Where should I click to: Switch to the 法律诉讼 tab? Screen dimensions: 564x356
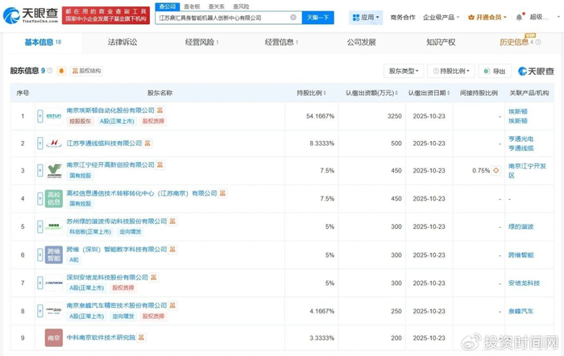(x=122, y=42)
